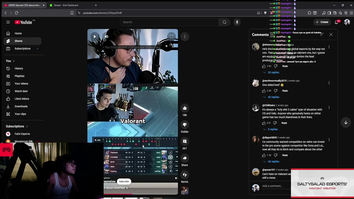Like ChiliSainz's comment with 670 likes
The height and width of the screenshot is (199, 354).
tap(264, 123)
